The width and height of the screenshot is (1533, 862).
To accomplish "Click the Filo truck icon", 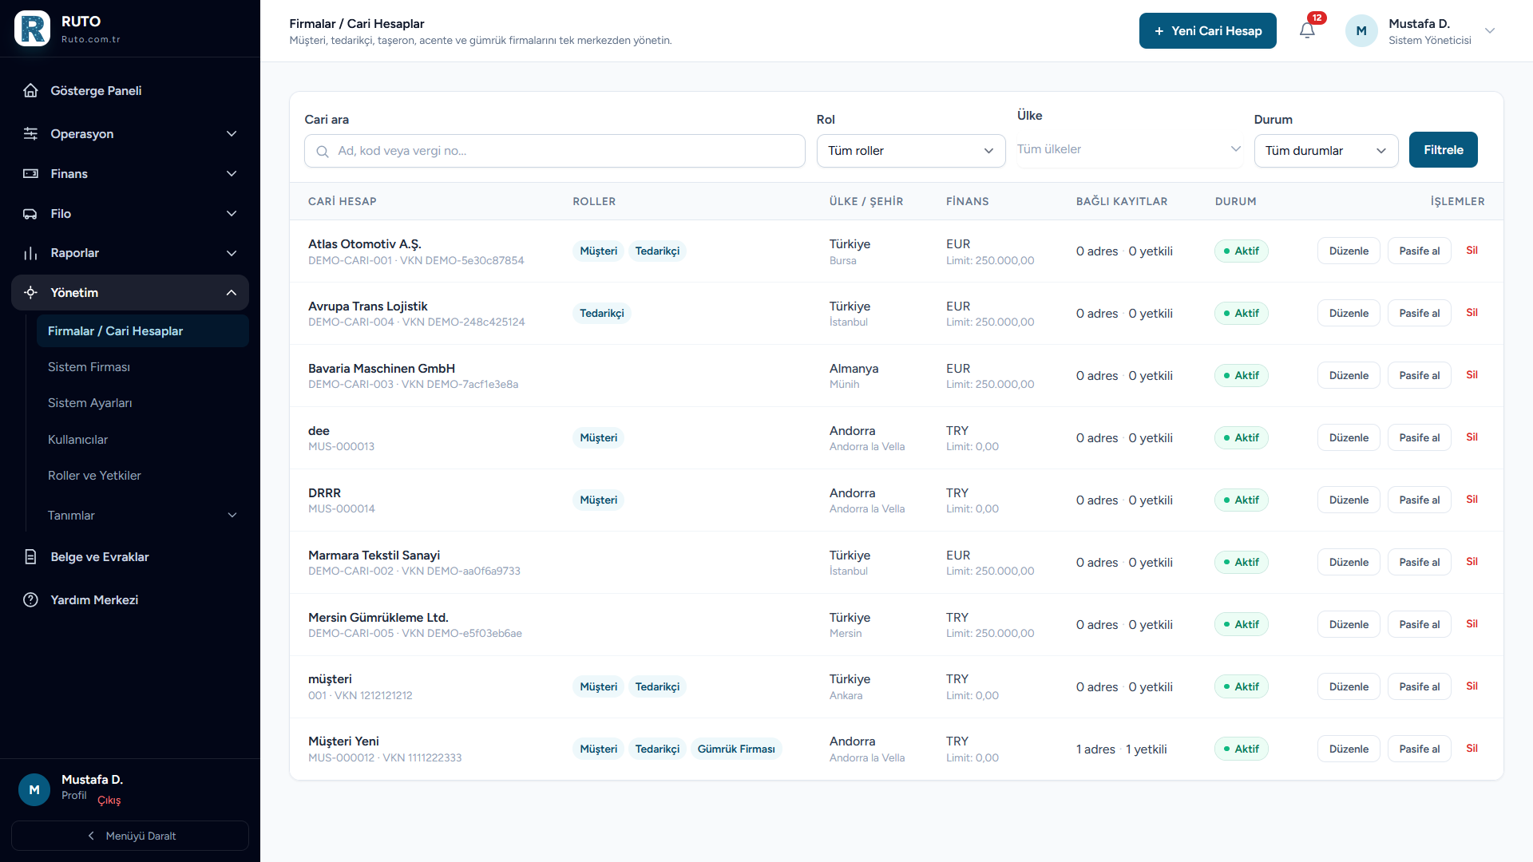I will [x=30, y=213].
